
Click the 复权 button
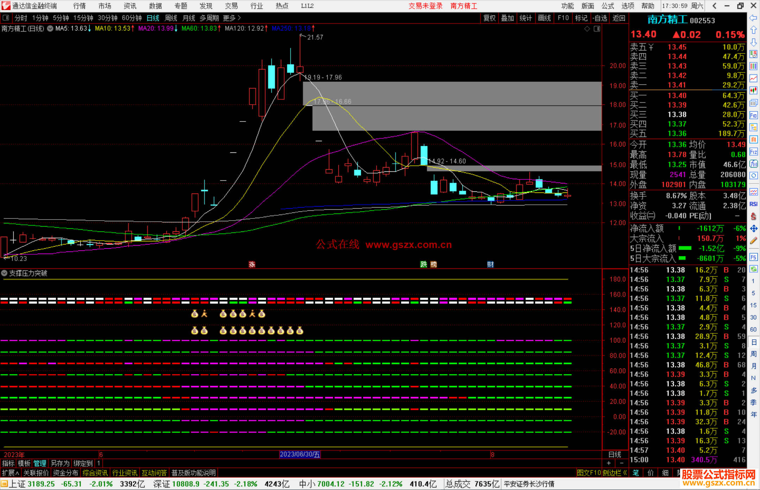click(x=489, y=18)
